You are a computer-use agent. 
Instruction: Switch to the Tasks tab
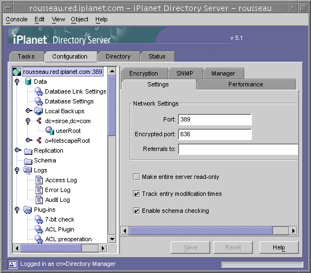[x=26, y=57]
